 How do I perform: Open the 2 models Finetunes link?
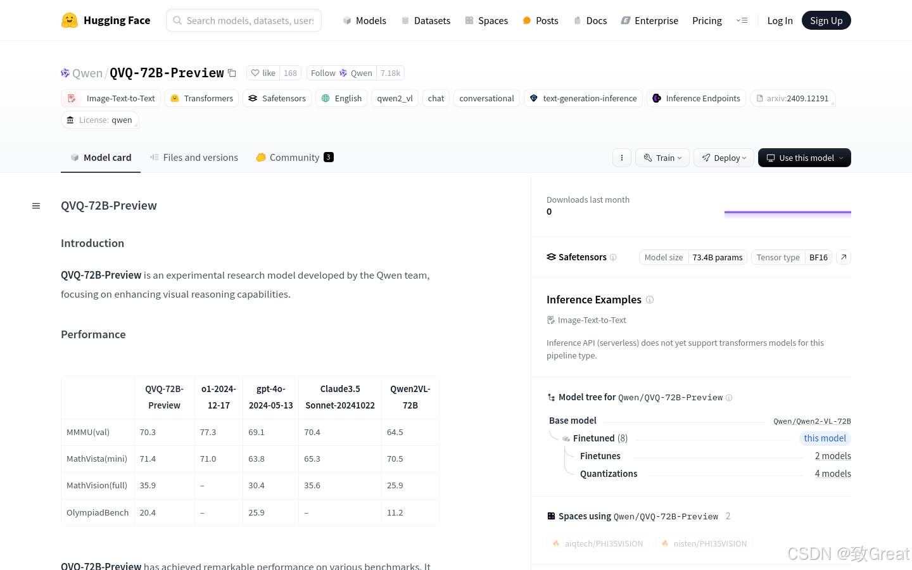(833, 456)
